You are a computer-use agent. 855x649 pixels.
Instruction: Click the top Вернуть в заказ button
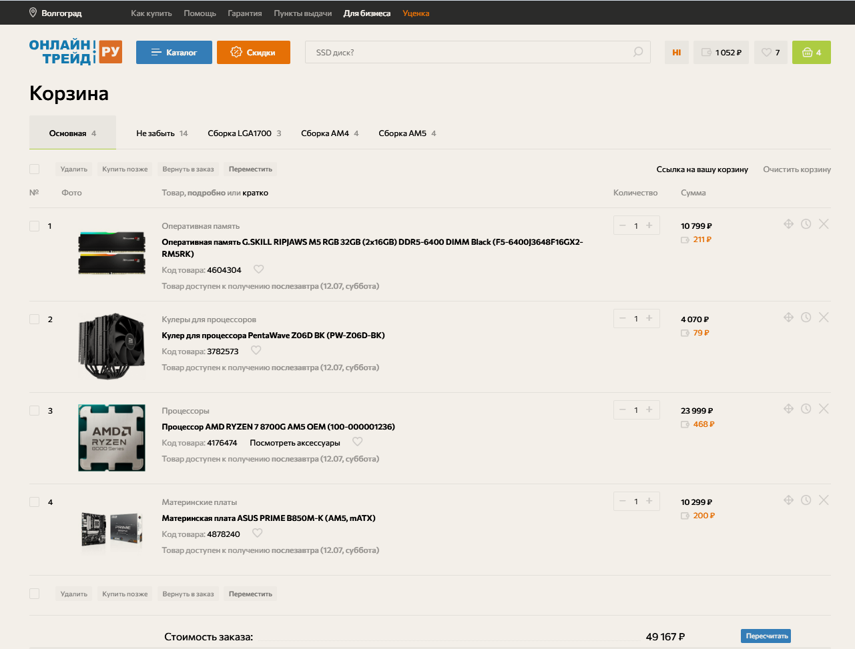[x=188, y=169]
